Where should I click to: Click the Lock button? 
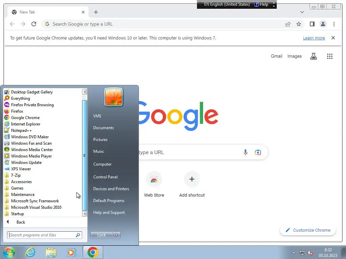pos(101,235)
